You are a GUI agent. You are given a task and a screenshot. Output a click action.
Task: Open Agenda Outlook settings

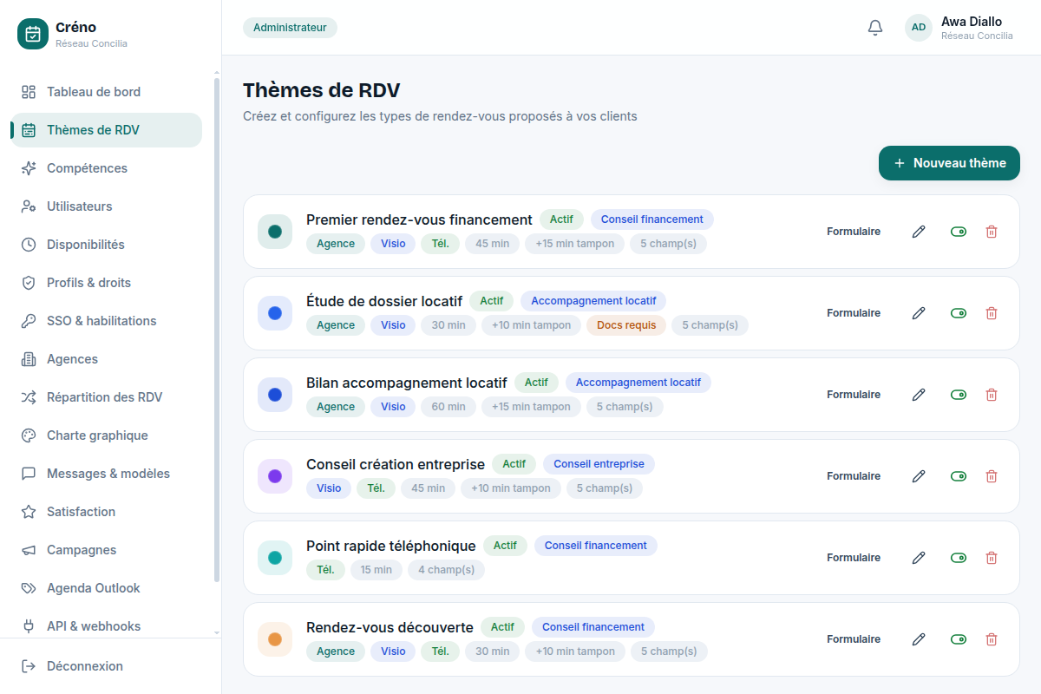[x=106, y=588]
